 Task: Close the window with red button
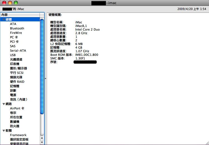point(4,3)
